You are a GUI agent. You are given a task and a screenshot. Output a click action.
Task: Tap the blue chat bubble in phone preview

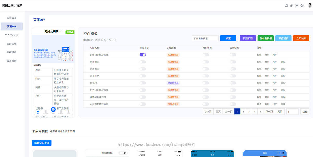(x=53, y=110)
